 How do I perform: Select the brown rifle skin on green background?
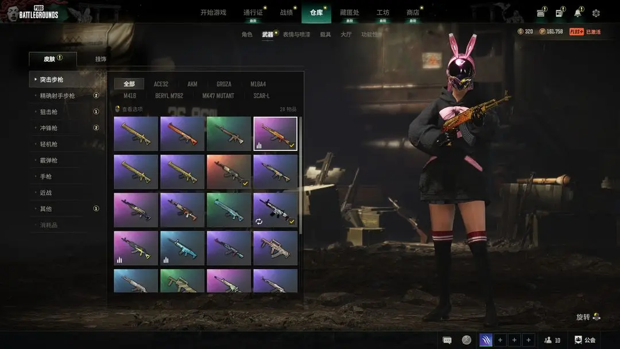click(x=229, y=134)
